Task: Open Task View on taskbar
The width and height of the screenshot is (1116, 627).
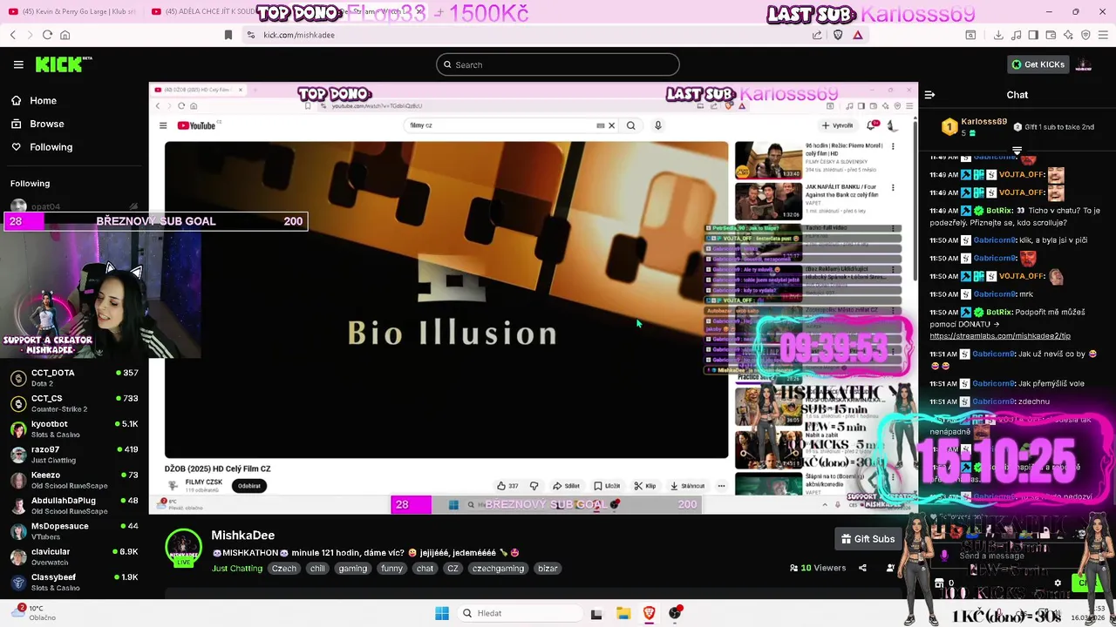Action: click(x=596, y=613)
